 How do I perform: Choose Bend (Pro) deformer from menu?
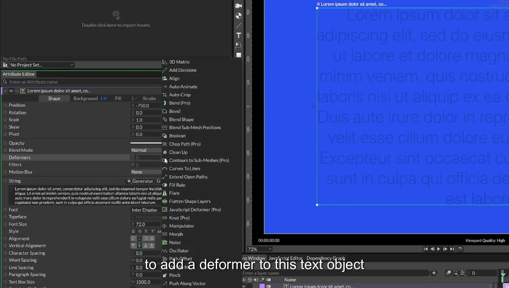(x=179, y=103)
